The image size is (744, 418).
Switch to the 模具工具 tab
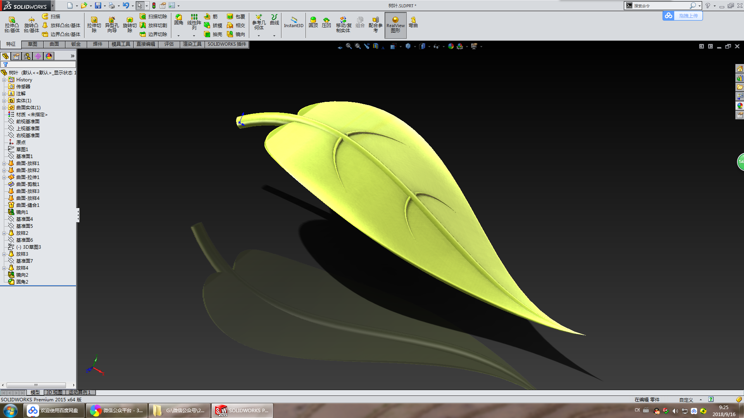[121, 44]
